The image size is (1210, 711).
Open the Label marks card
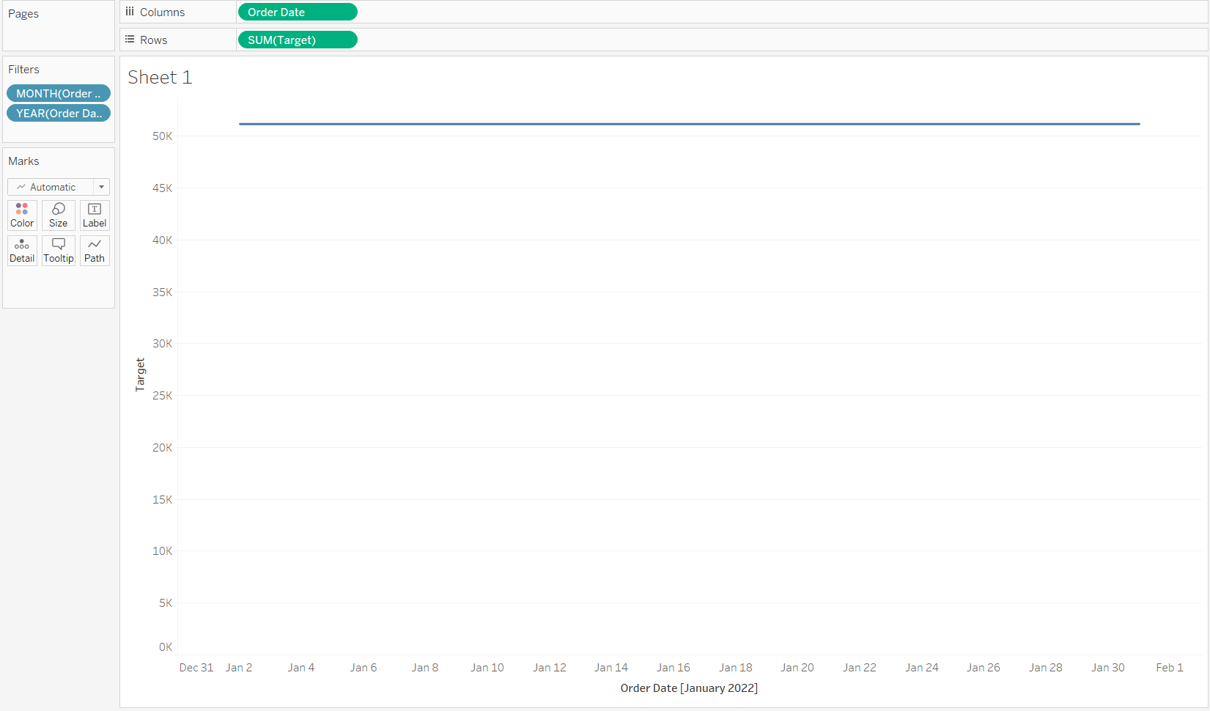coord(95,215)
